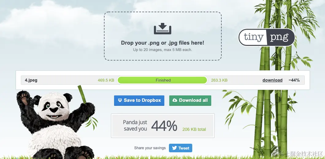Image resolution: width=325 pixels, height=159 pixels.
Task: Click the "Up to 20 images, max 5 MB each" note
Action: (x=162, y=50)
